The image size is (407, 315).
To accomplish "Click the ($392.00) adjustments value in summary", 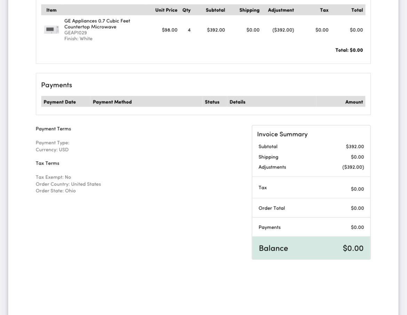I will (x=353, y=167).
